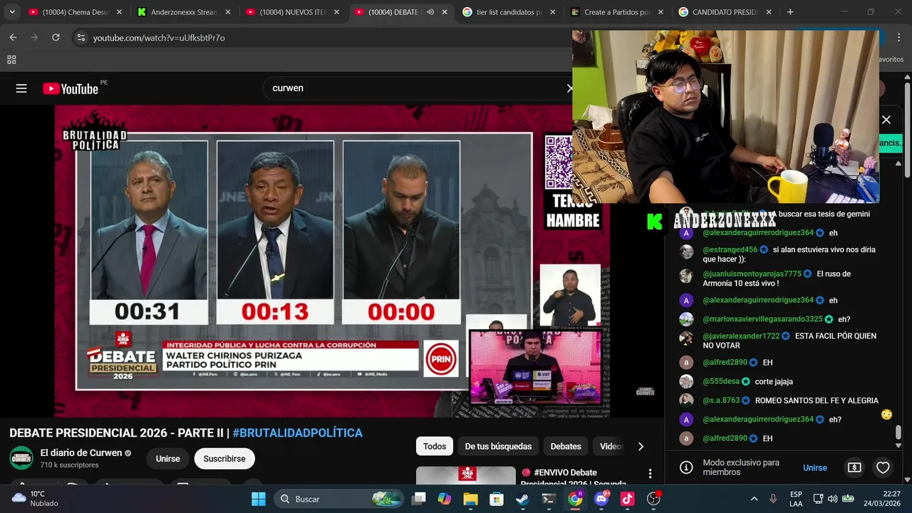Open the #ENVIVO Debate video thumbnail
Screen dimensions: 912x513
click(x=466, y=476)
